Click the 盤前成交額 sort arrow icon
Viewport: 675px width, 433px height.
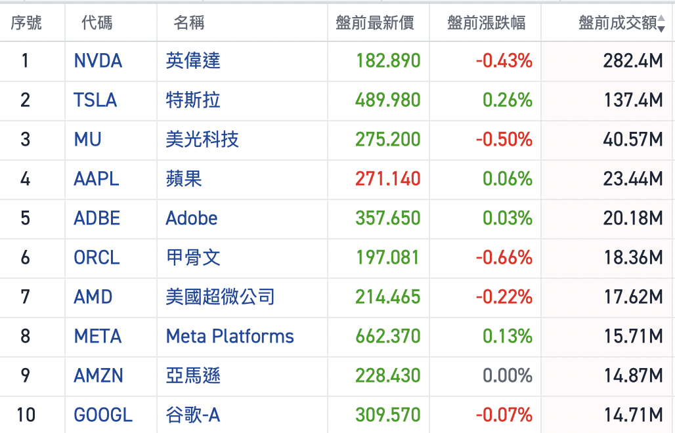(661, 24)
